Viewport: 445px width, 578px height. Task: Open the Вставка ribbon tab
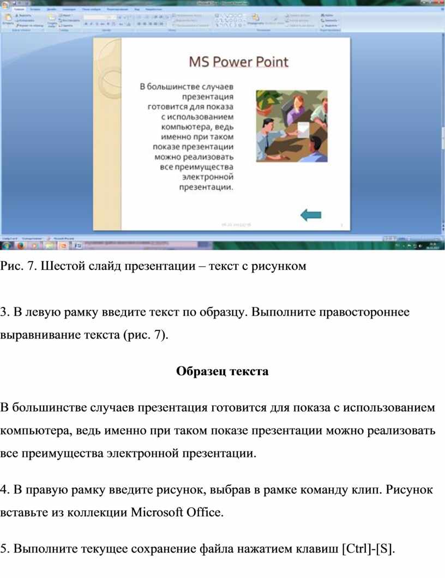click(35, 9)
